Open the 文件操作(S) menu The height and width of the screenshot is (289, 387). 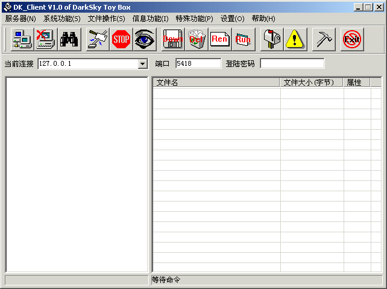point(106,19)
